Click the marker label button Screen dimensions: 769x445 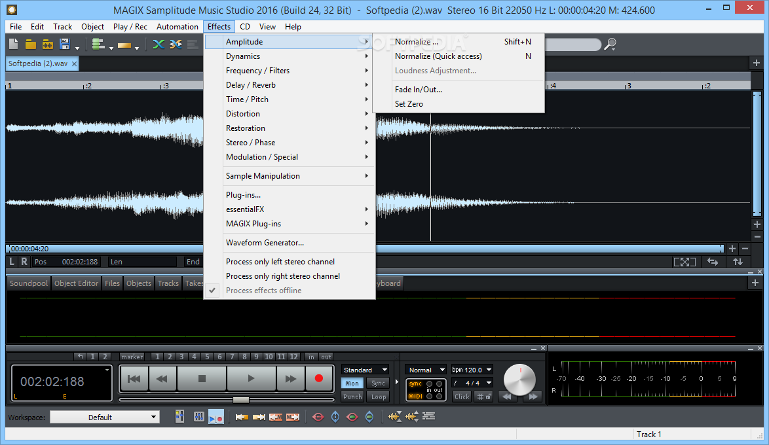132,357
